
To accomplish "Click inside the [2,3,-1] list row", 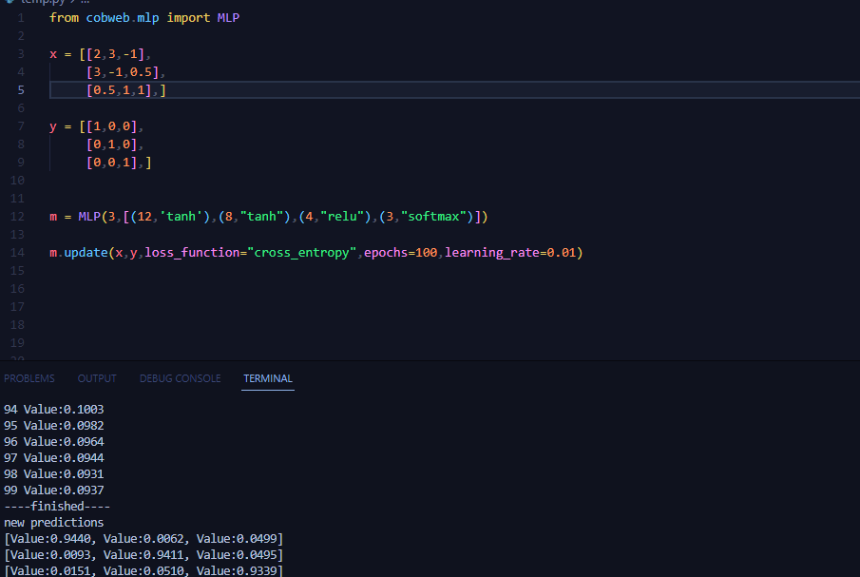I will (115, 54).
